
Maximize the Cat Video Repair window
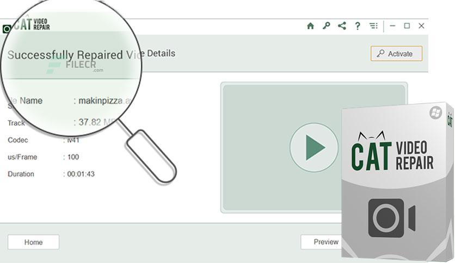pos(407,26)
